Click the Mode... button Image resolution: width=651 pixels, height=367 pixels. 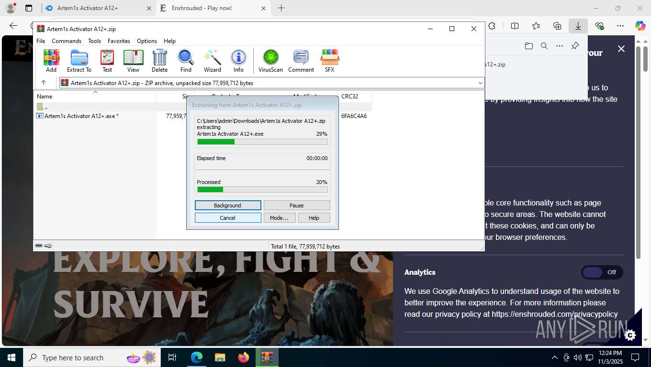280,218
